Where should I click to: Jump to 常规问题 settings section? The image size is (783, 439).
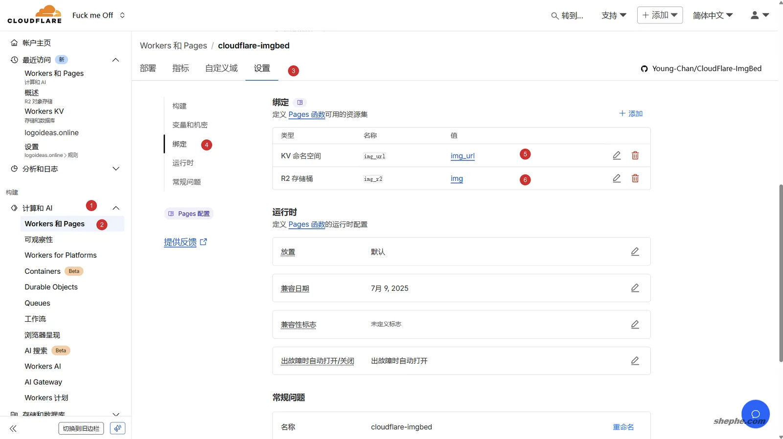pyautogui.click(x=186, y=182)
